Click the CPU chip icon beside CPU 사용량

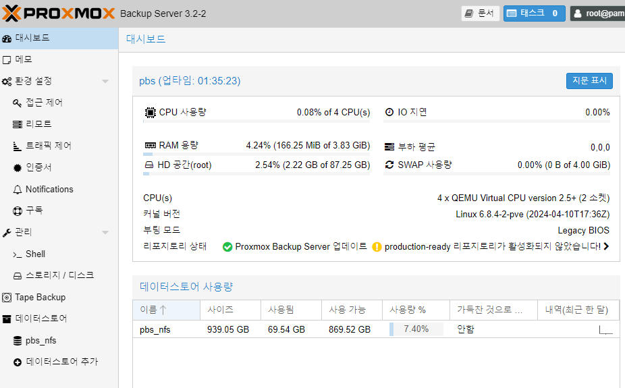[x=150, y=113]
